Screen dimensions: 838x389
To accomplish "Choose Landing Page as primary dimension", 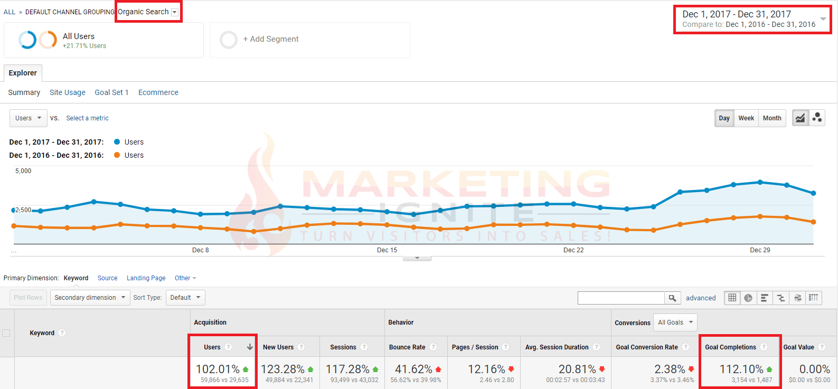I will [x=146, y=278].
